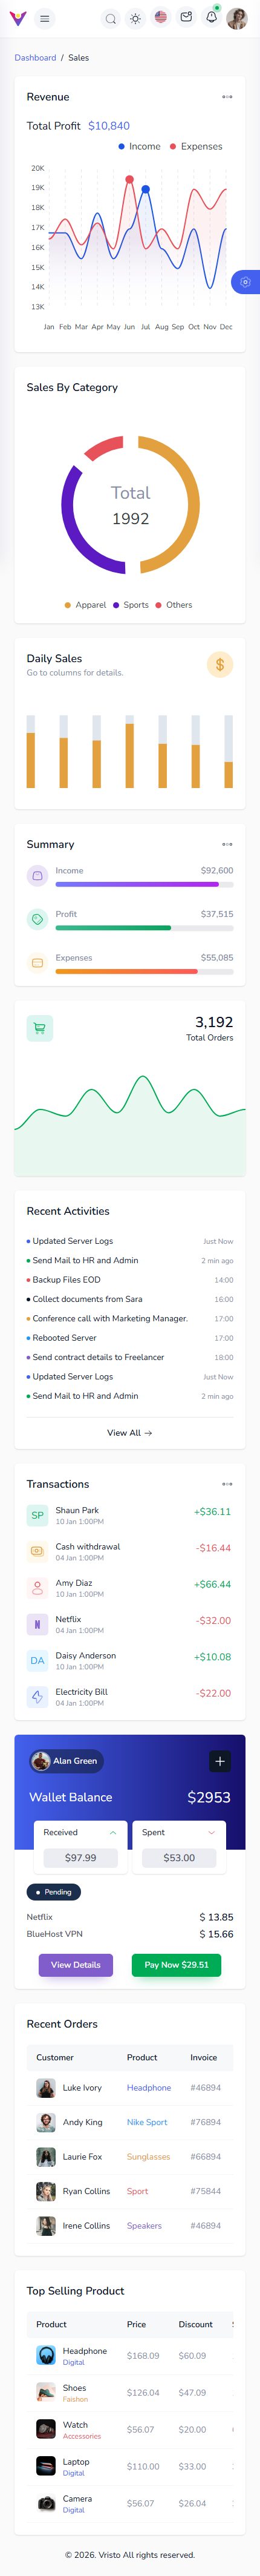Image resolution: width=260 pixels, height=2576 pixels.
Task: Click invoice #76894 cell
Action: click(206, 2122)
